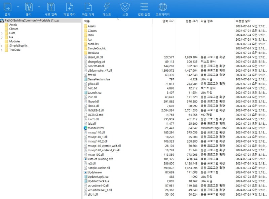Viewport: 269px width, 199px height.
Task: Click the 열기 (Open) toolbar icon
Action: click(x=7, y=7)
